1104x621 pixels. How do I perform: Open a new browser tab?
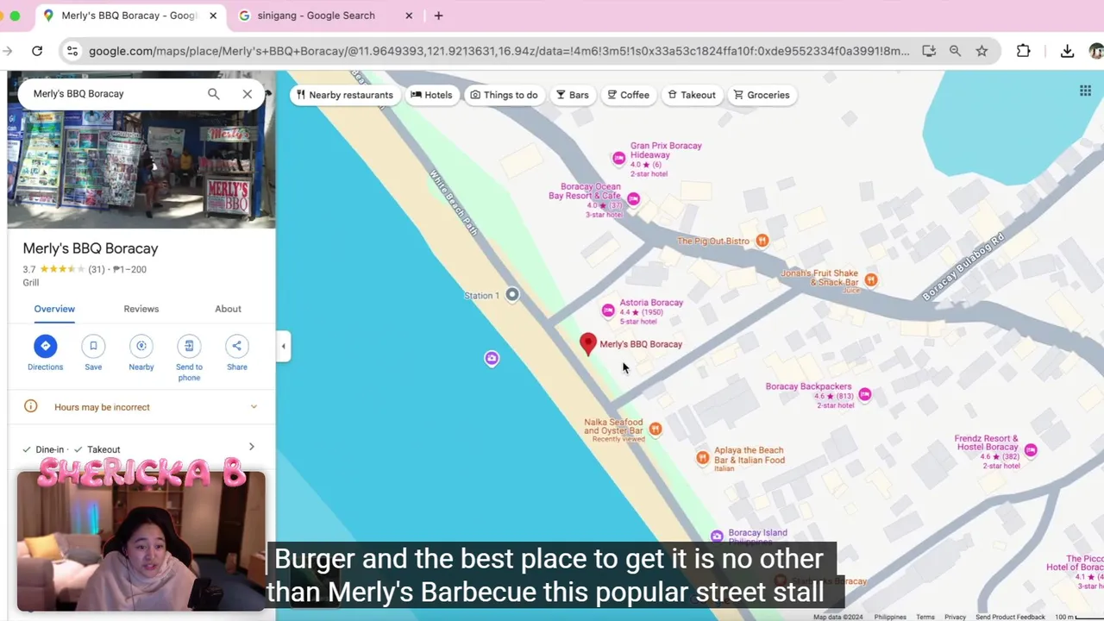coord(438,16)
